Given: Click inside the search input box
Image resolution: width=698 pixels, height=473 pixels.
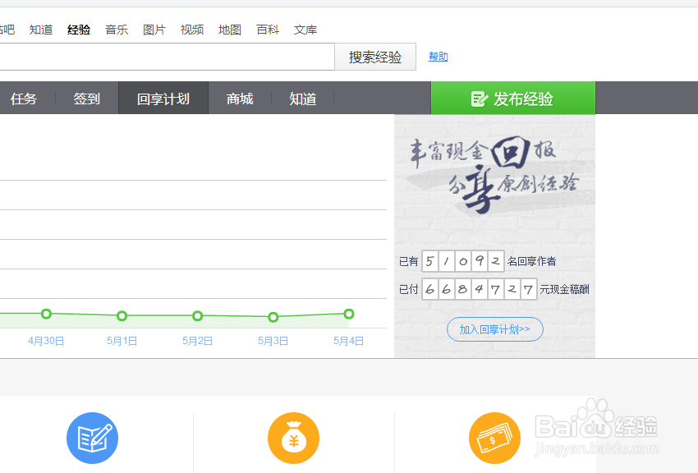Looking at the screenshot, I should 164,56.
